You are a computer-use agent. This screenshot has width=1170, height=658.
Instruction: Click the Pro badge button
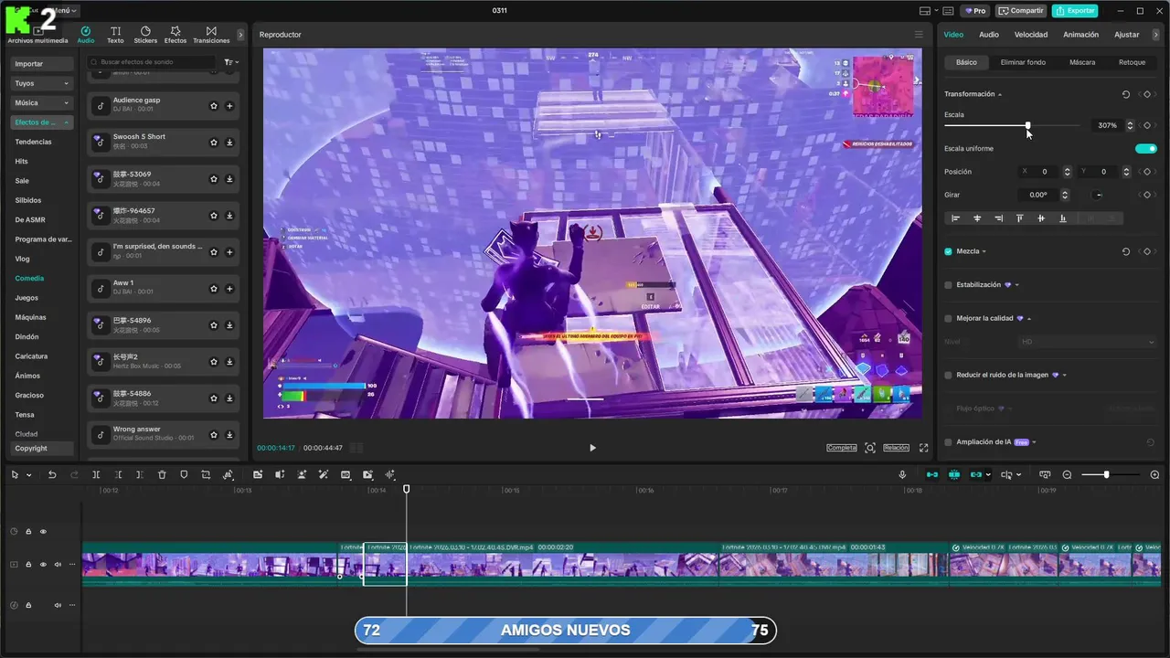(974, 11)
